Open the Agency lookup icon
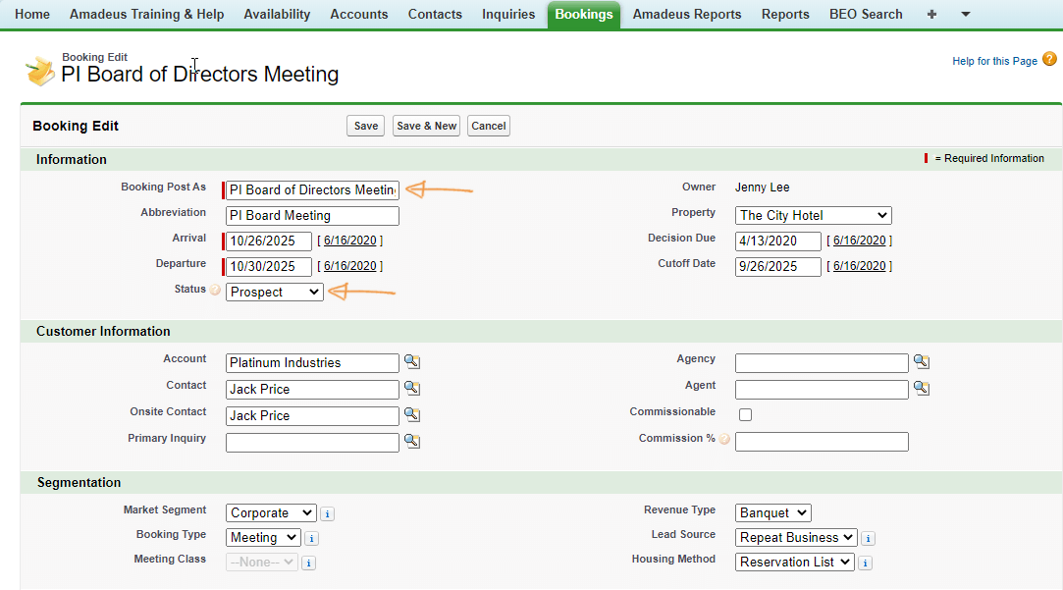This screenshot has width=1063, height=590. [922, 362]
